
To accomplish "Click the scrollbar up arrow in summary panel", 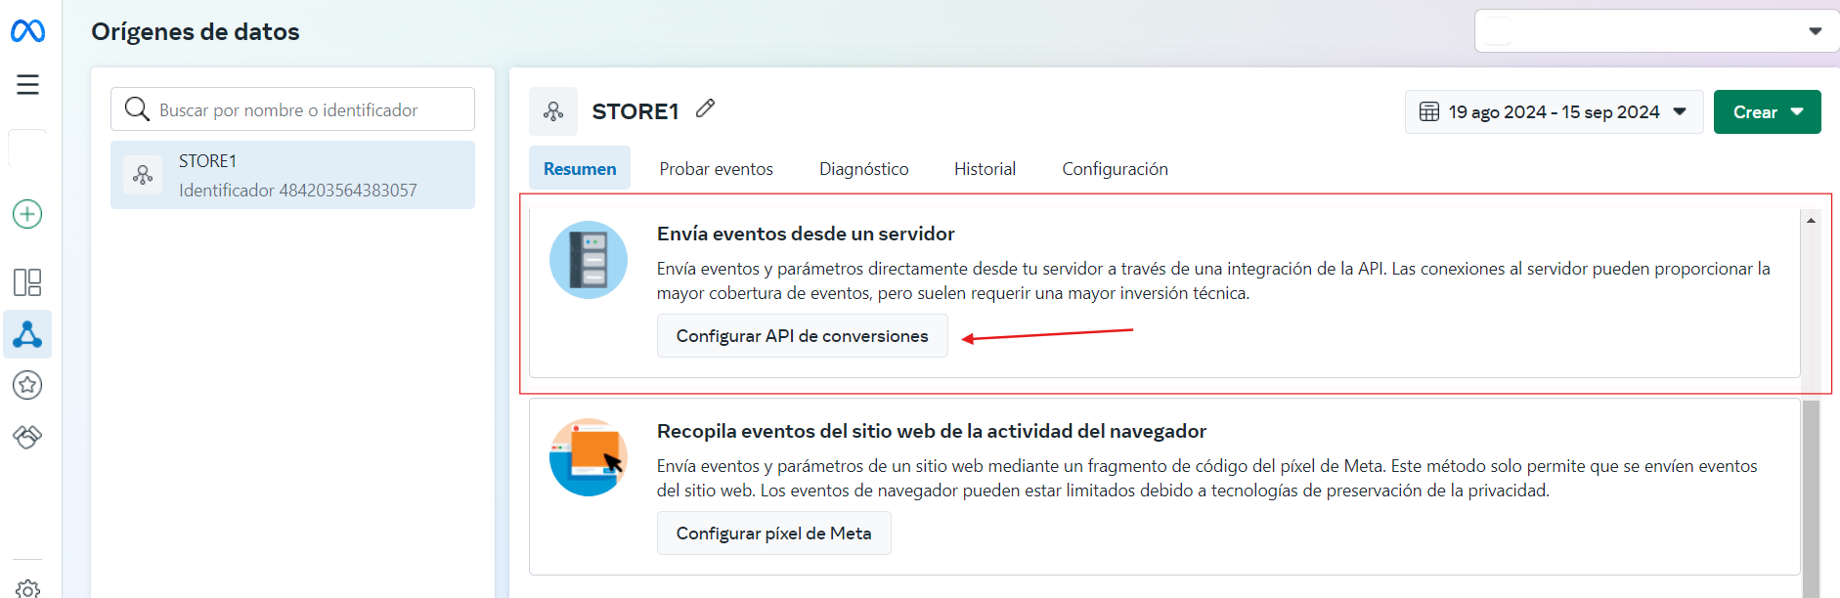I will coord(1811,221).
